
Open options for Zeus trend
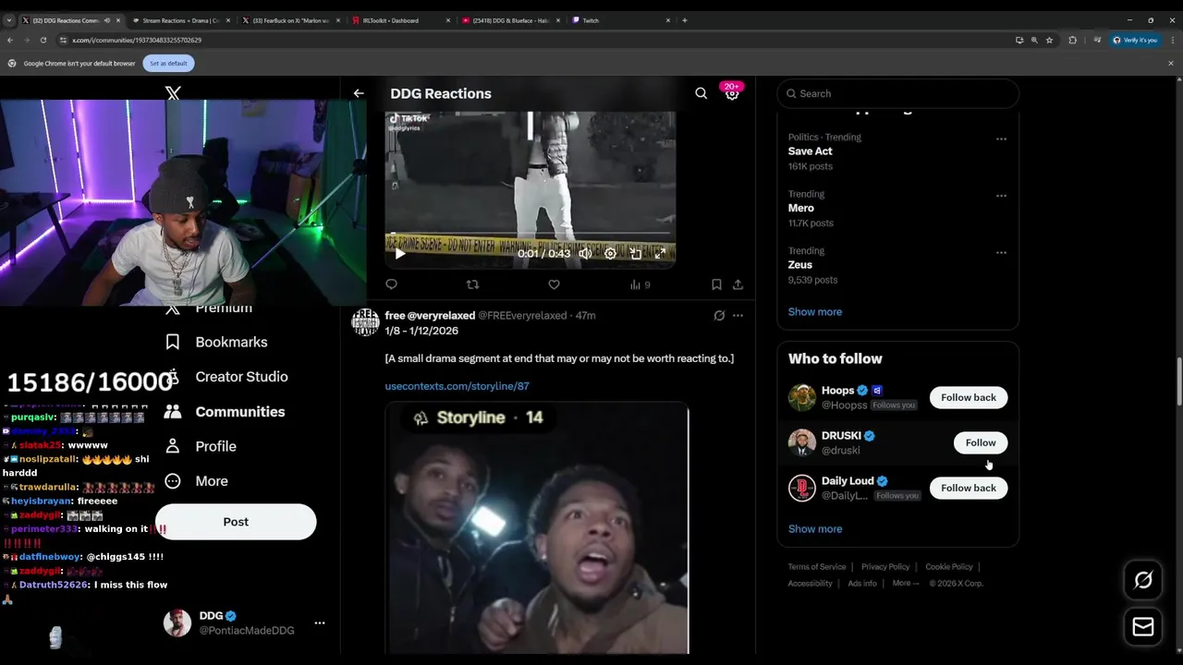[1001, 252]
